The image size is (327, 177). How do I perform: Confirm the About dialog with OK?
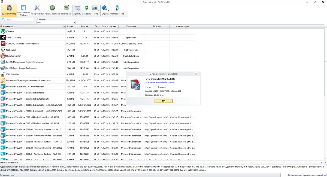[x=163, y=101]
